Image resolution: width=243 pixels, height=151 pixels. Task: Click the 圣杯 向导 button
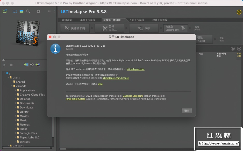[109, 28]
